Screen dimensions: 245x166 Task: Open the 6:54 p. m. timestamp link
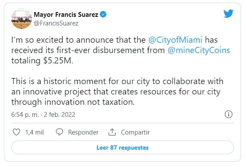point(25,115)
